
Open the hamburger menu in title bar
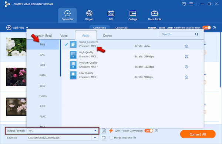click(191, 4)
